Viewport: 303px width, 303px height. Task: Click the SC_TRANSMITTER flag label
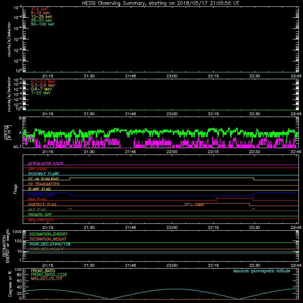[44, 184]
